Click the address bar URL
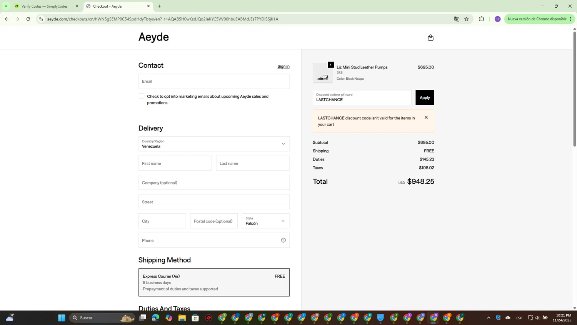 pyautogui.click(x=163, y=19)
